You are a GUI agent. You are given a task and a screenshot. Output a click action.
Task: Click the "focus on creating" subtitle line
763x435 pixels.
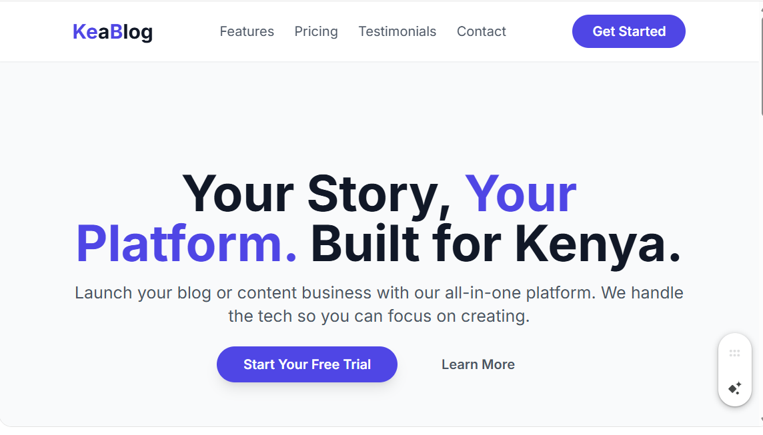point(379,316)
